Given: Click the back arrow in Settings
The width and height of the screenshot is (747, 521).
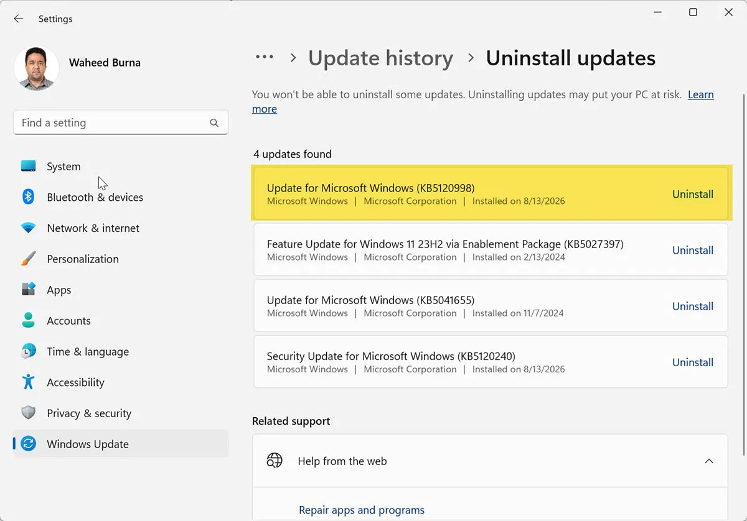Looking at the screenshot, I should coord(19,19).
